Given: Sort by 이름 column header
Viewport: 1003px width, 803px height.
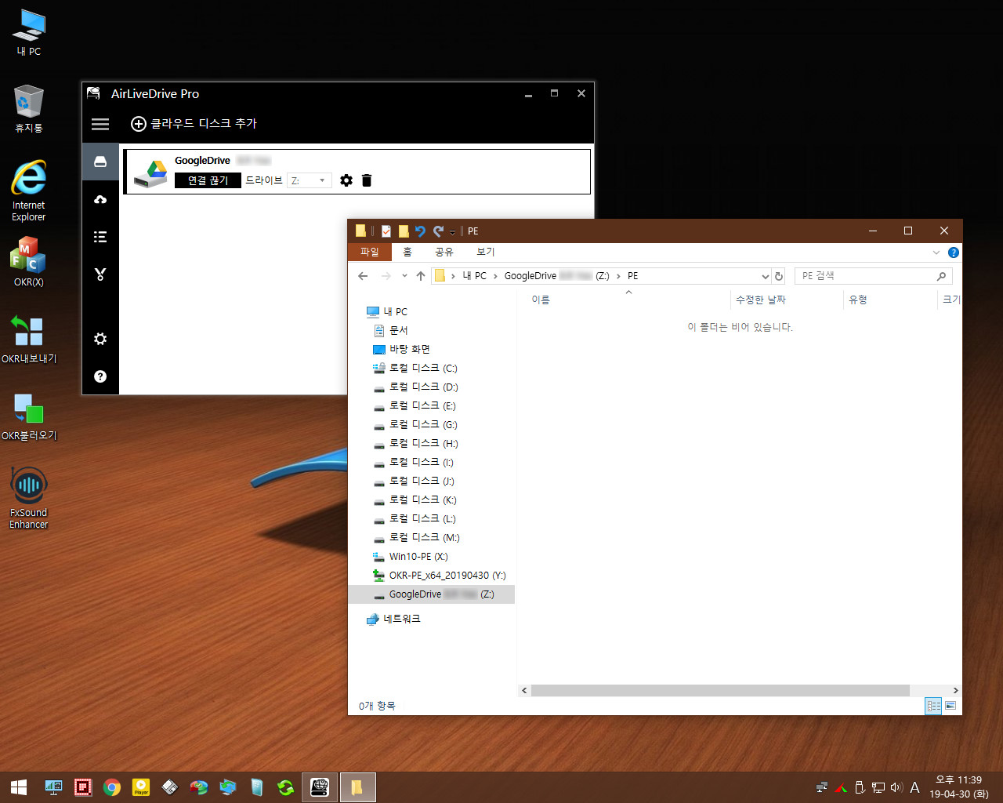Looking at the screenshot, I should [541, 300].
